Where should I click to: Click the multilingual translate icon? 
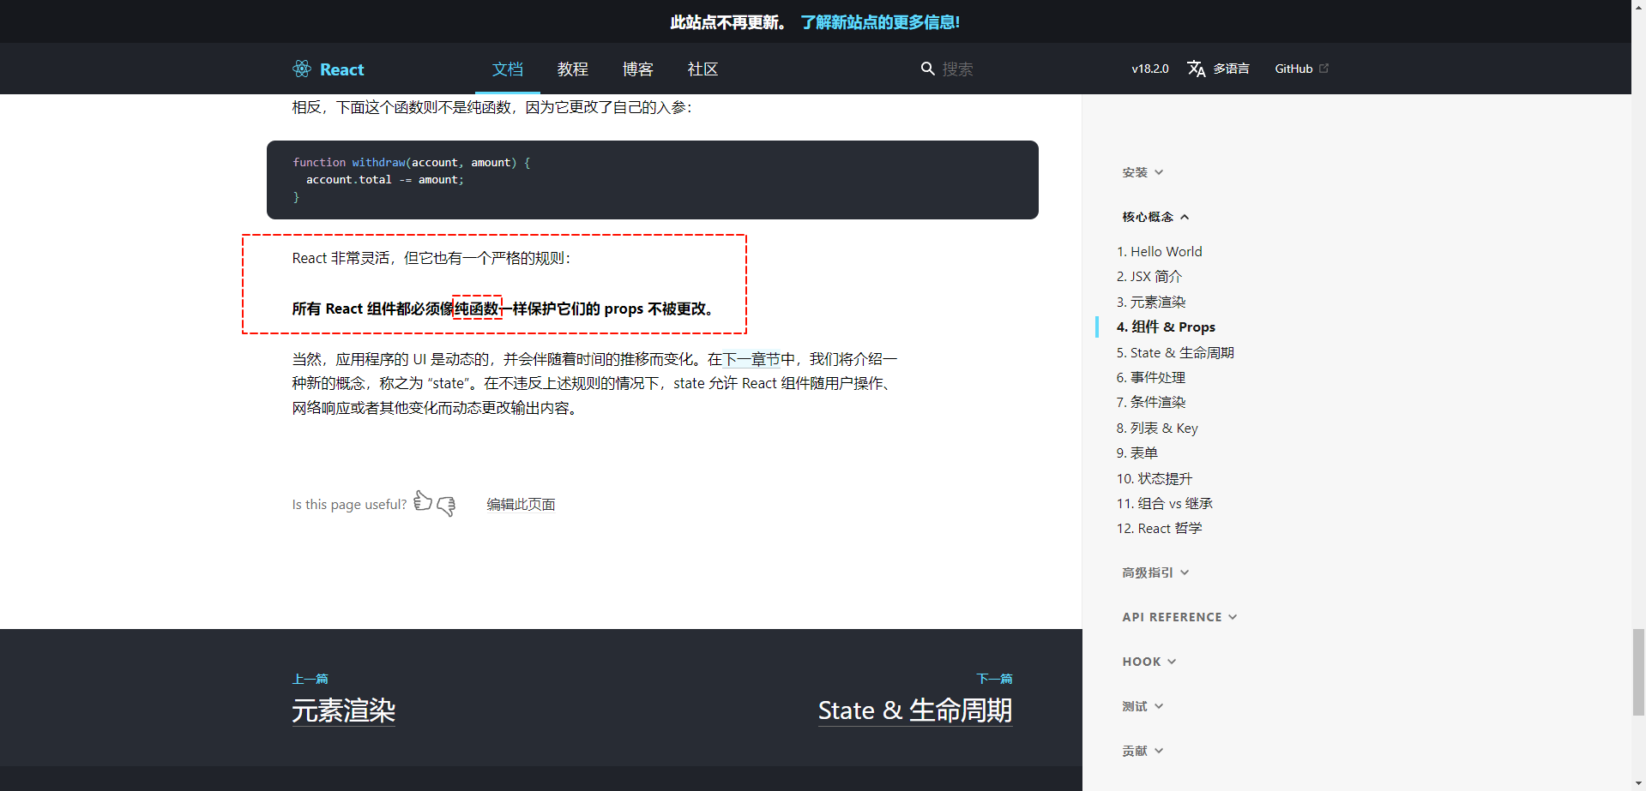(1196, 69)
